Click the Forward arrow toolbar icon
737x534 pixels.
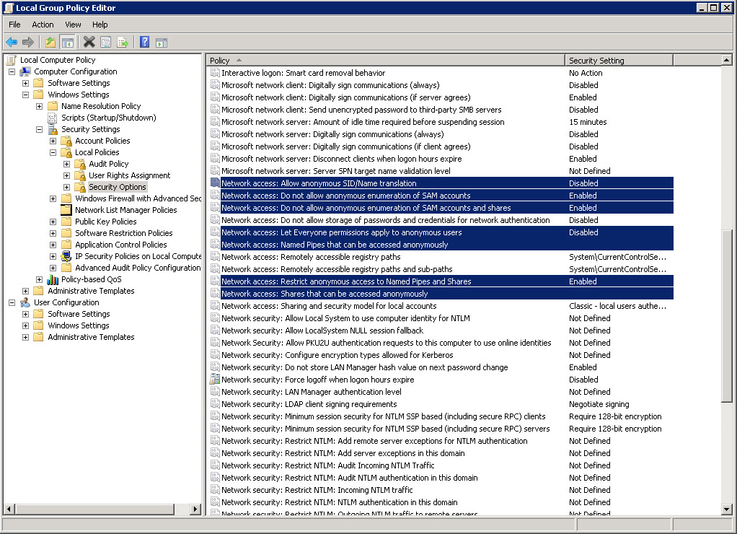tap(28, 43)
